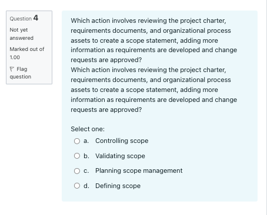
Task: Click the repeated second question paragraph
Action: (154, 90)
